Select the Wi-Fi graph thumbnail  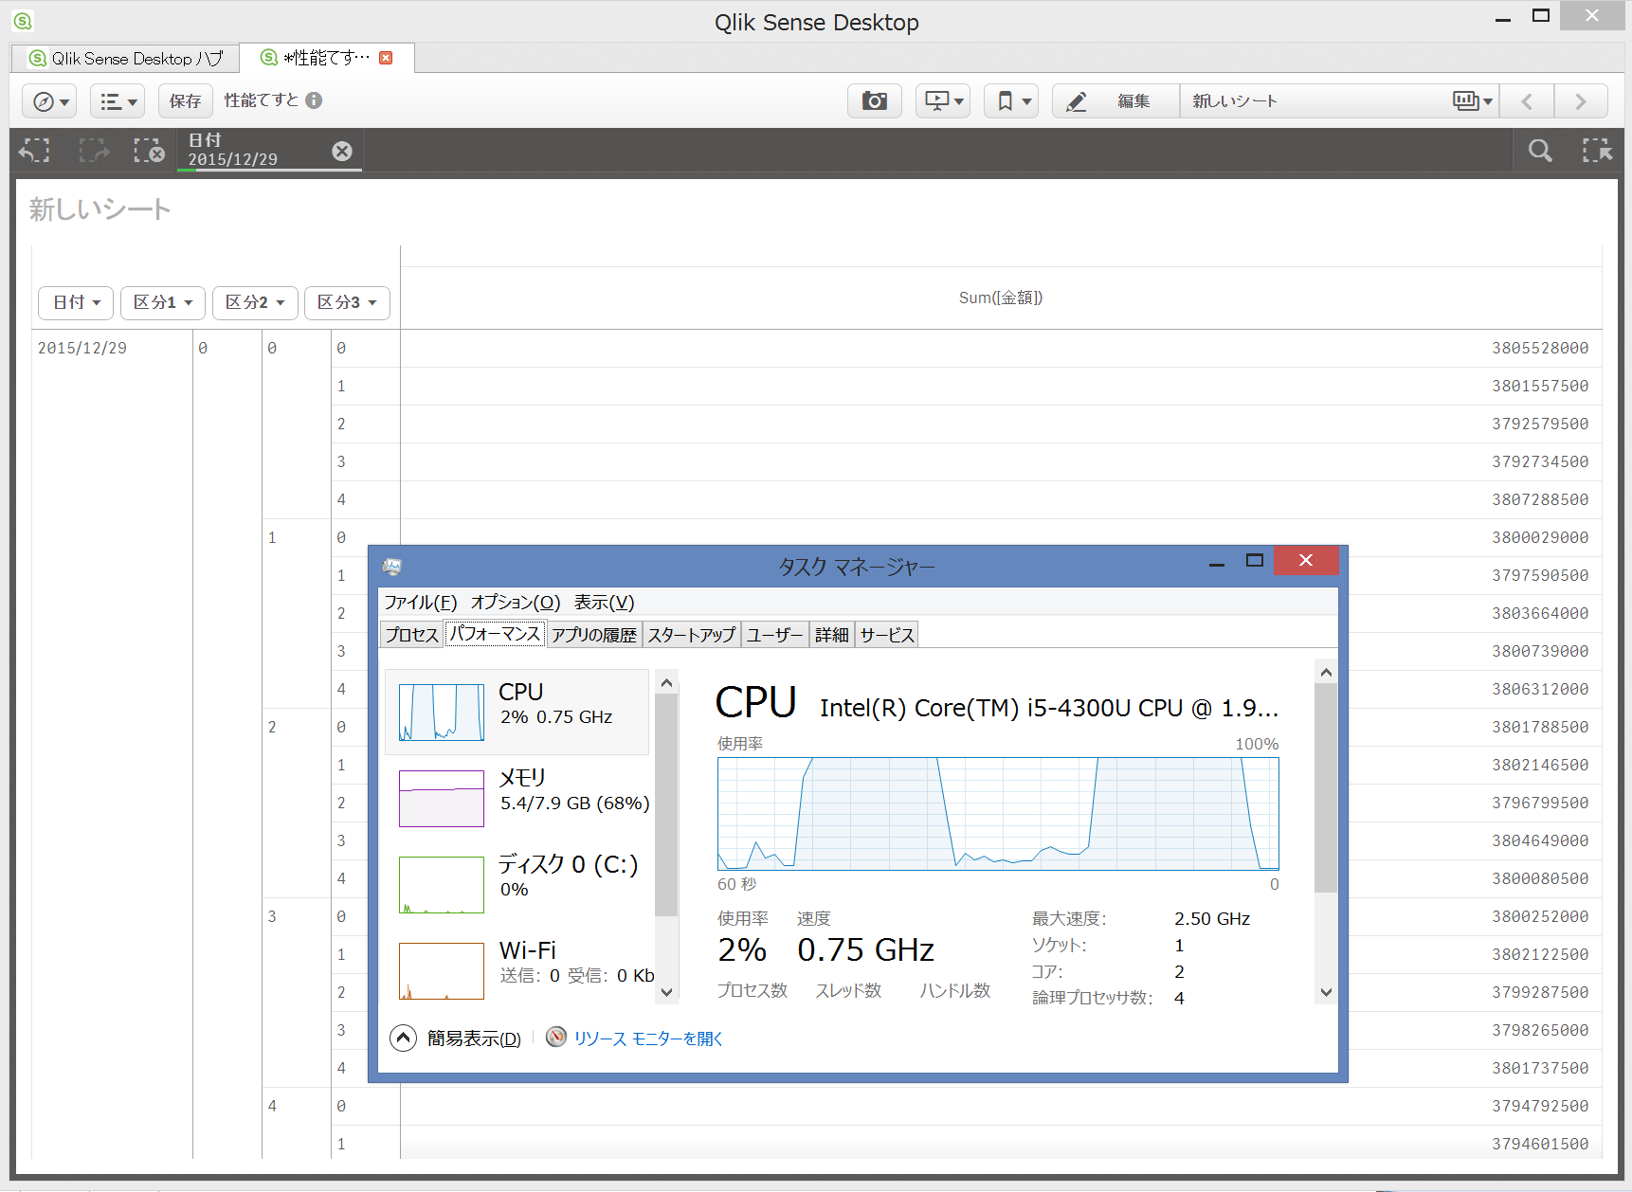442,971
